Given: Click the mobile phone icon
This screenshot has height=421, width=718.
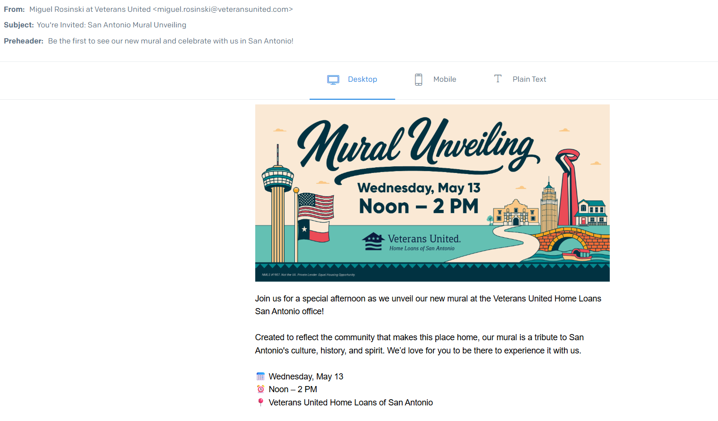Looking at the screenshot, I should pos(418,79).
